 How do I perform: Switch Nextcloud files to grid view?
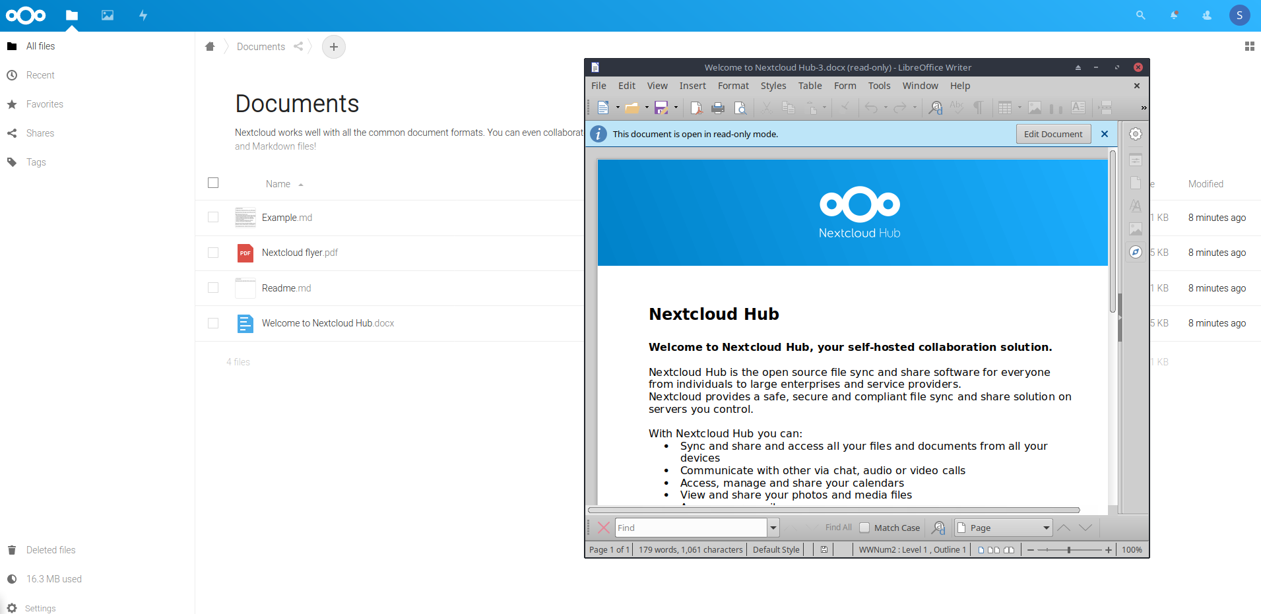coord(1249,46)
